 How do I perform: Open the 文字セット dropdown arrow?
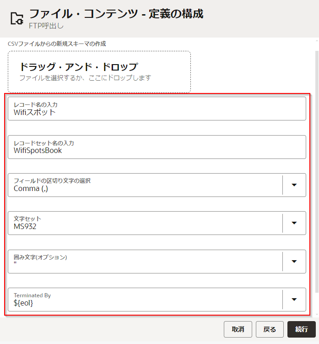coord(294,223)
